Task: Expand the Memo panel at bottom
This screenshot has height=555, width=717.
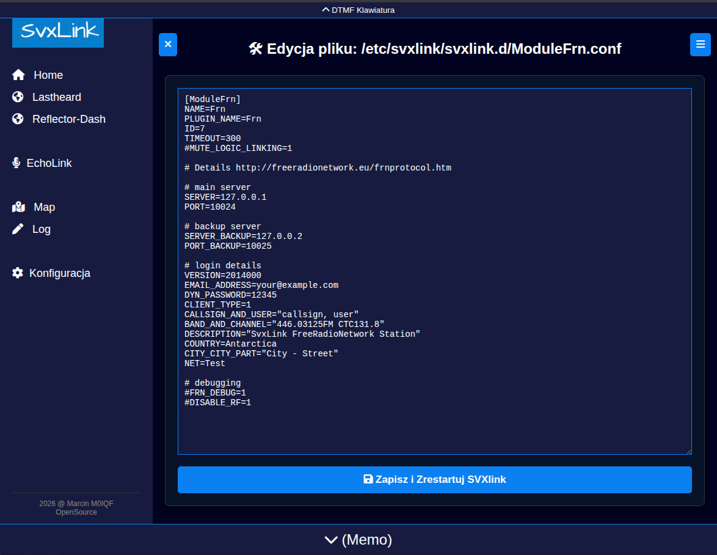Action: click(x=358, y=540)
